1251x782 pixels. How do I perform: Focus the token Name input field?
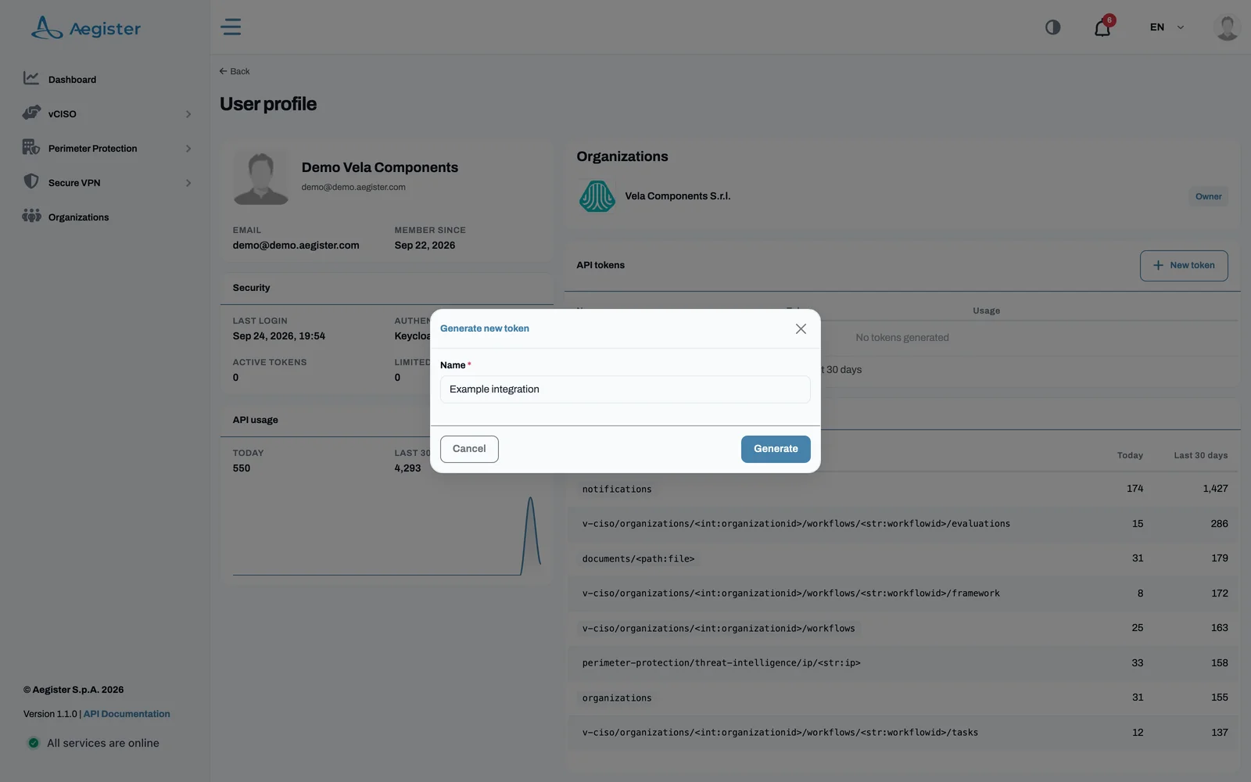[x=625, y=389]
